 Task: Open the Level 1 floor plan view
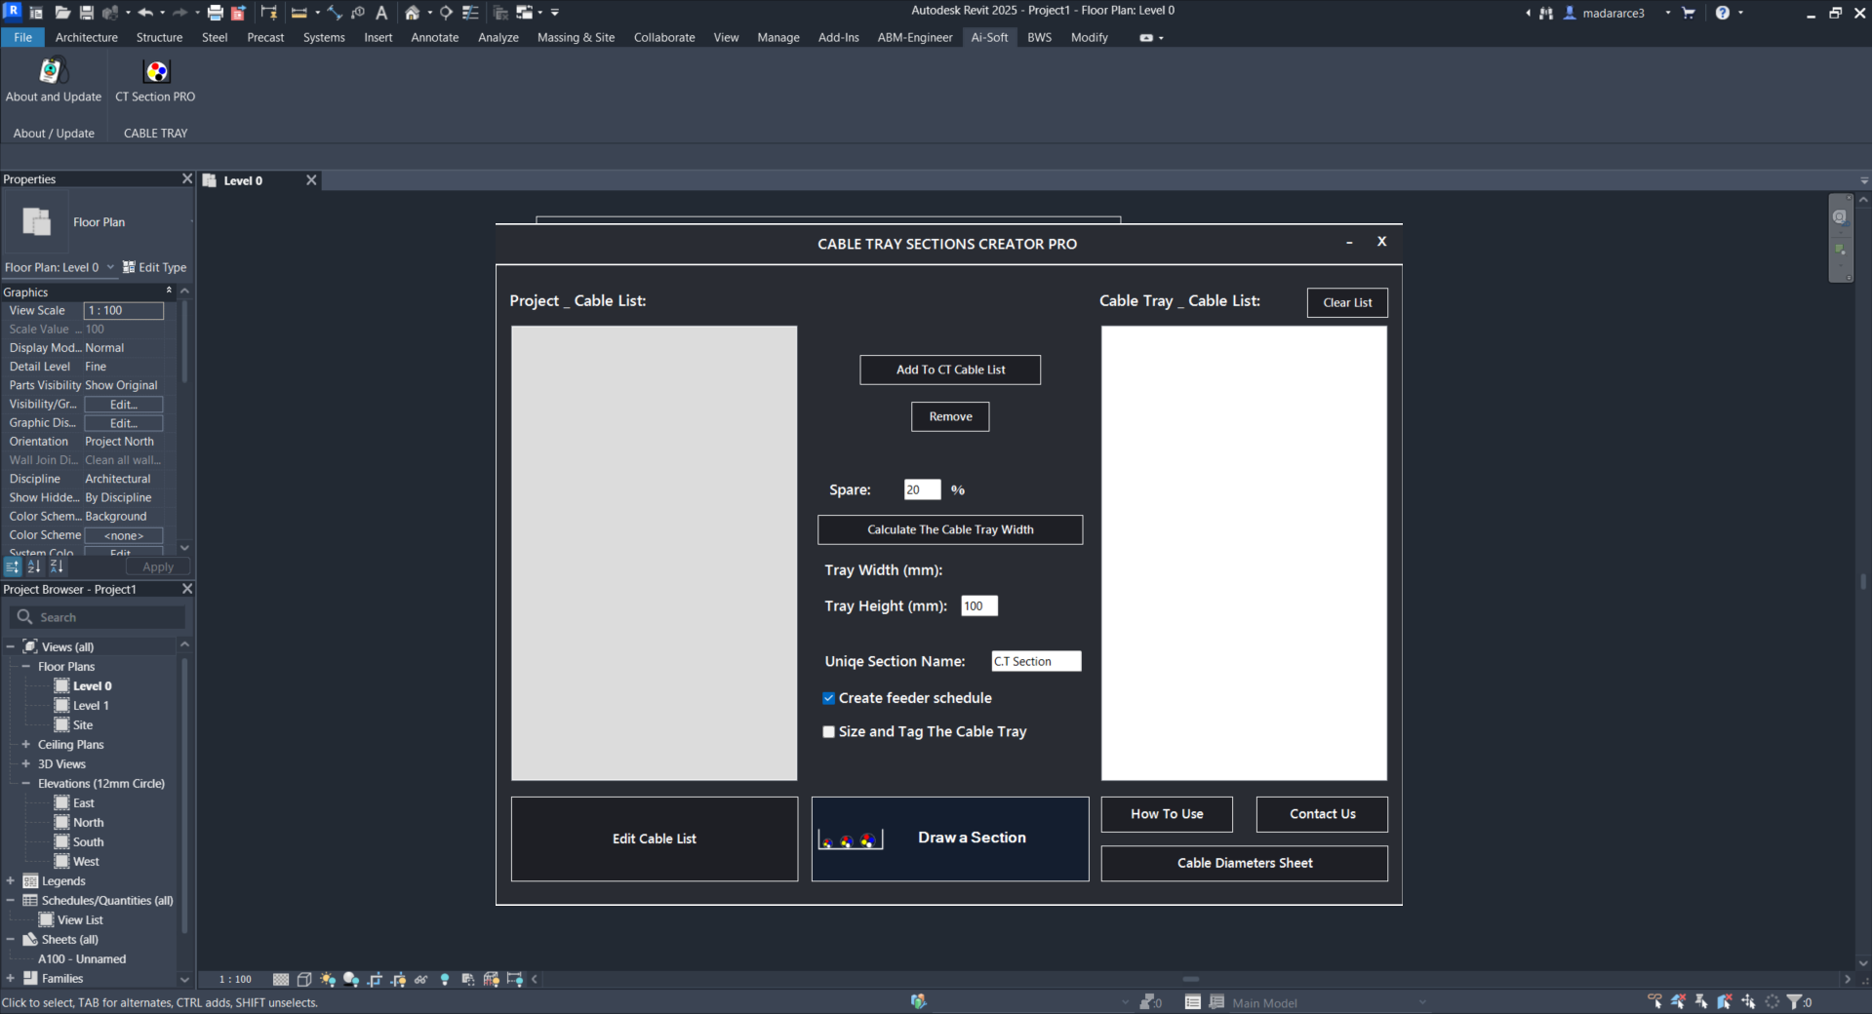[91, 706]
